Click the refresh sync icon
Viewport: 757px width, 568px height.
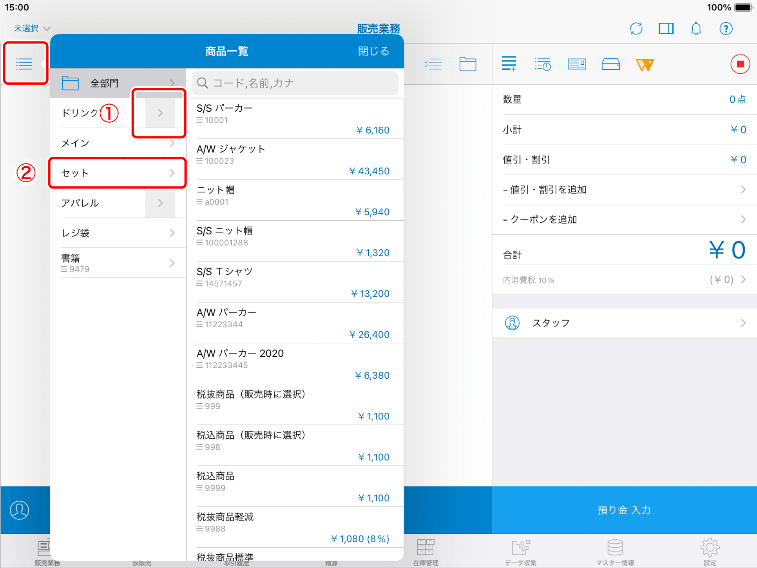coord(636,29)
